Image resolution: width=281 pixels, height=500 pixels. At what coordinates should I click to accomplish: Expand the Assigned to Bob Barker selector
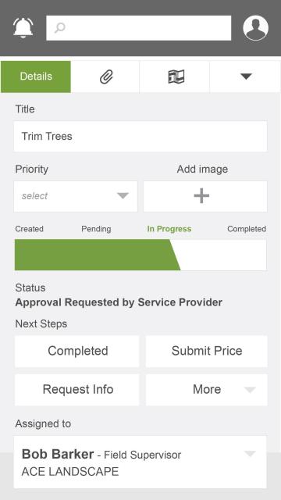tap(140, 462)
